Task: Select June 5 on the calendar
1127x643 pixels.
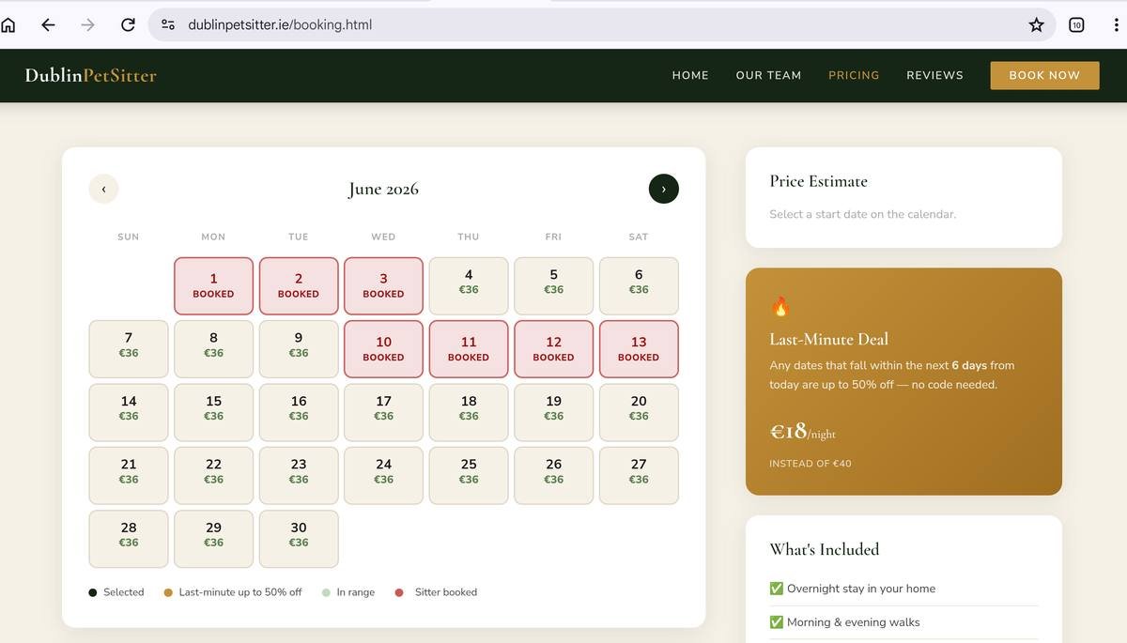Action: (553, 285)
